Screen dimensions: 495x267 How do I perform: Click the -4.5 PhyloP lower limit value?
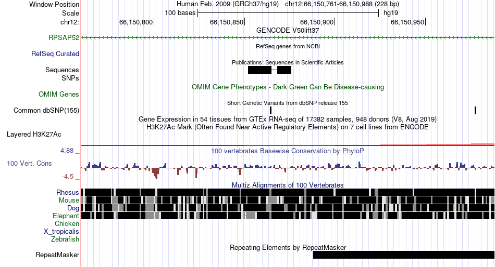(68, 177)
